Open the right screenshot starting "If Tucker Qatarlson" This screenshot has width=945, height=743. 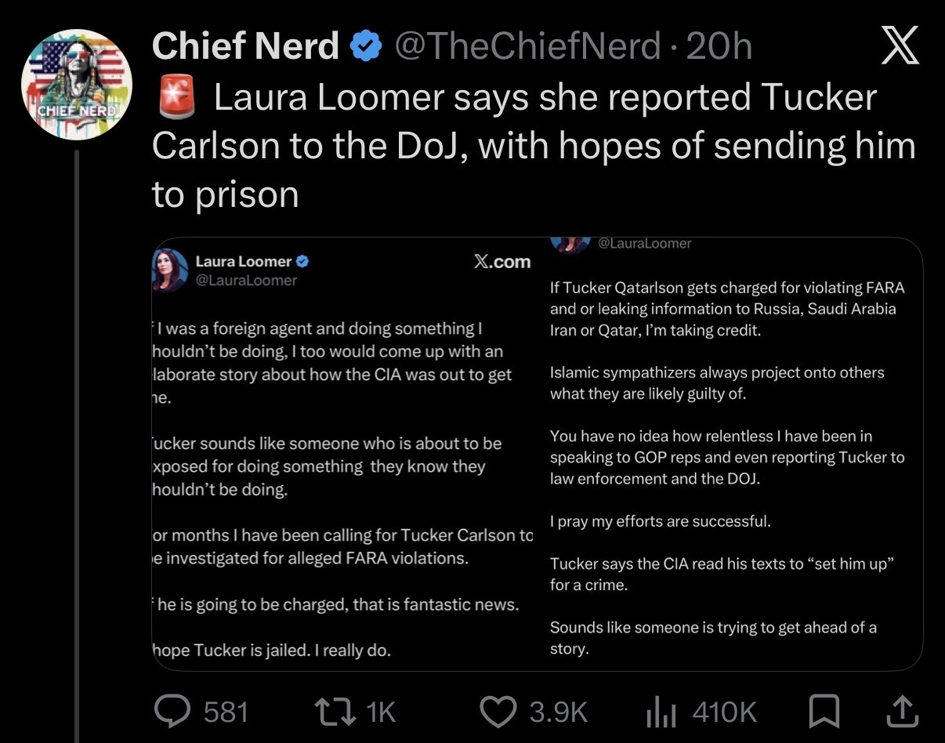click(x=727, y=455)
